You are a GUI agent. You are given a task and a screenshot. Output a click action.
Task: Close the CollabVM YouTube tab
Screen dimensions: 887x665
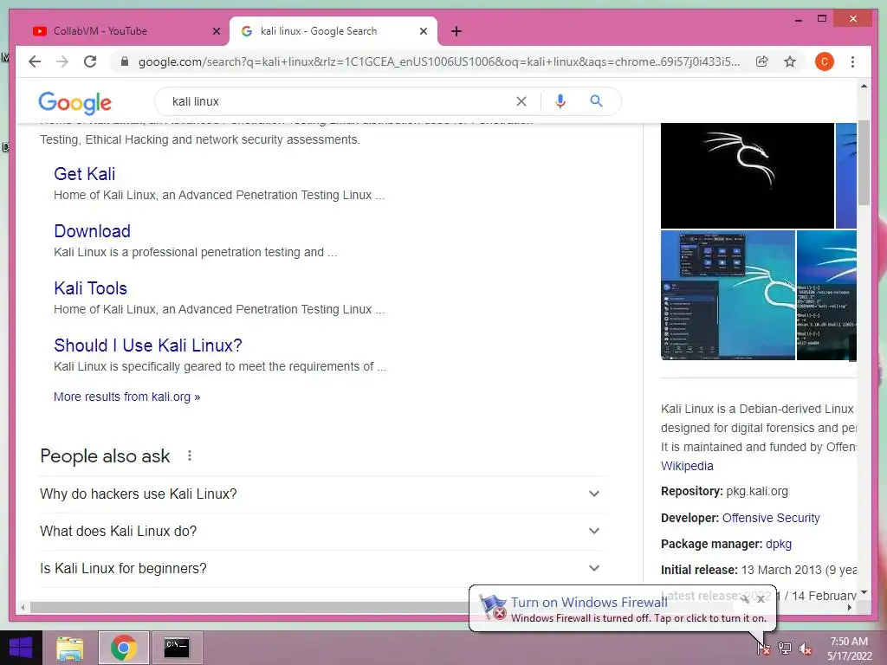pos(216,31)
